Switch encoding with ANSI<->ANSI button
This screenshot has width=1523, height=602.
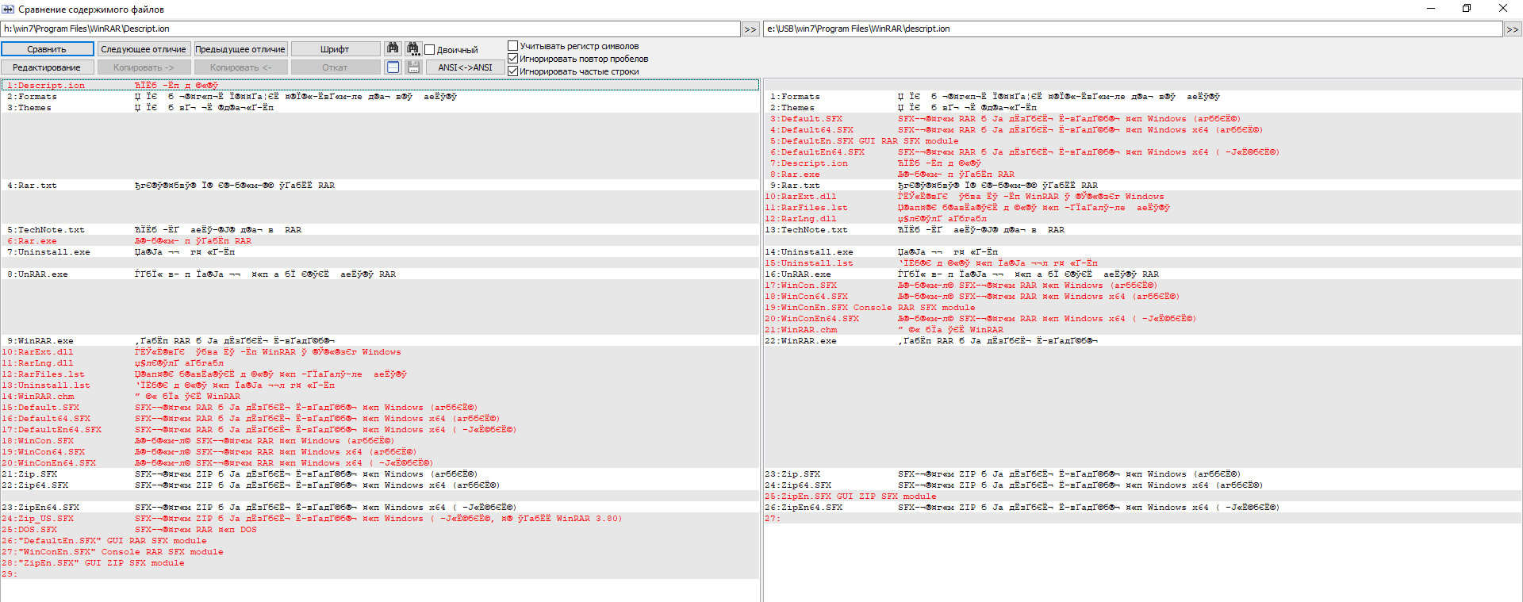click(465, 67)
